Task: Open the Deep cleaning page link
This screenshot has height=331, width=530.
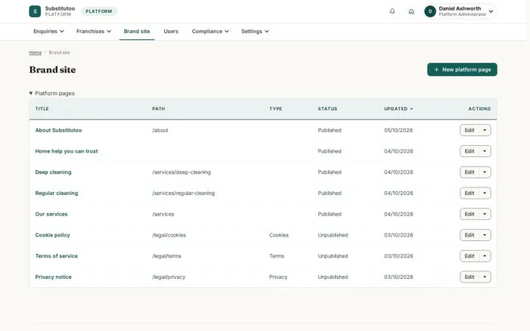Action: tap(53, 172)
